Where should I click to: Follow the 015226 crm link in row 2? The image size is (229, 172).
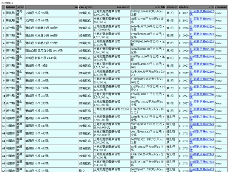point(202,28)
